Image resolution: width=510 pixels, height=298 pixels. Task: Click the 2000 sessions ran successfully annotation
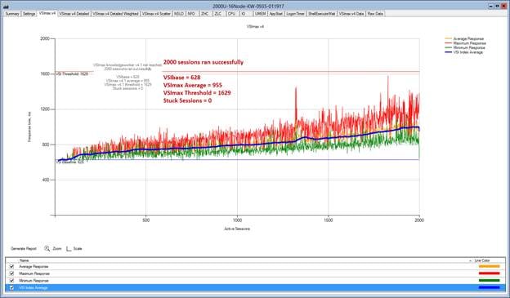pyautogui.click(x=204, y=62)
